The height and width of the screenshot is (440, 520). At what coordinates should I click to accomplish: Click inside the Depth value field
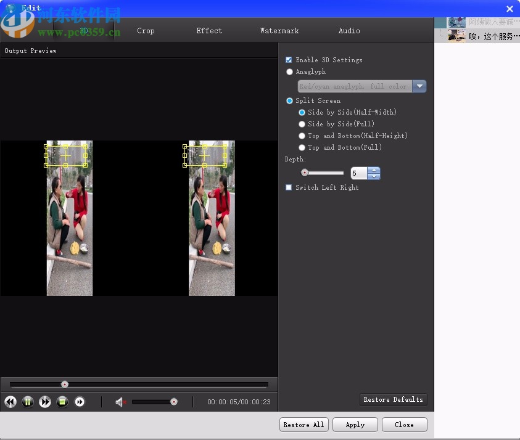[x=360, y=173]
